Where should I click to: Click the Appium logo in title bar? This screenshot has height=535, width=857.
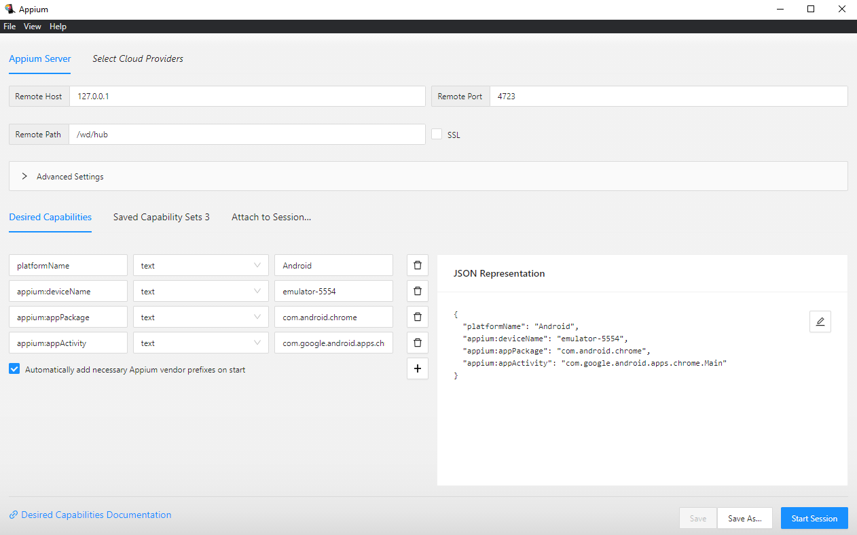(x=10, y=9)
